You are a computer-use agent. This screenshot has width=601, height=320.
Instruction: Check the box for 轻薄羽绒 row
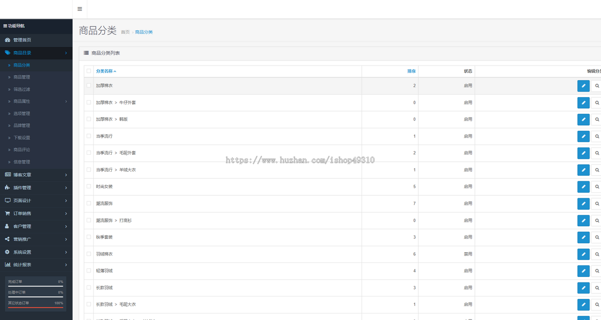[x=89, y=270]
